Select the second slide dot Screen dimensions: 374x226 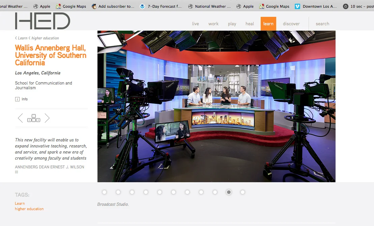(x=118, y=192)
